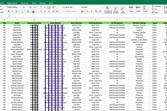Decrease font size with small A
This screenshot has height=111, width=167.
pyautogui.click(x=35, y=7)
